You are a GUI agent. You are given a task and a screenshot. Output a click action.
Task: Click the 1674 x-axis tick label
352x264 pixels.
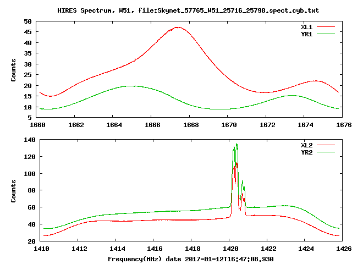coord(305,125)
